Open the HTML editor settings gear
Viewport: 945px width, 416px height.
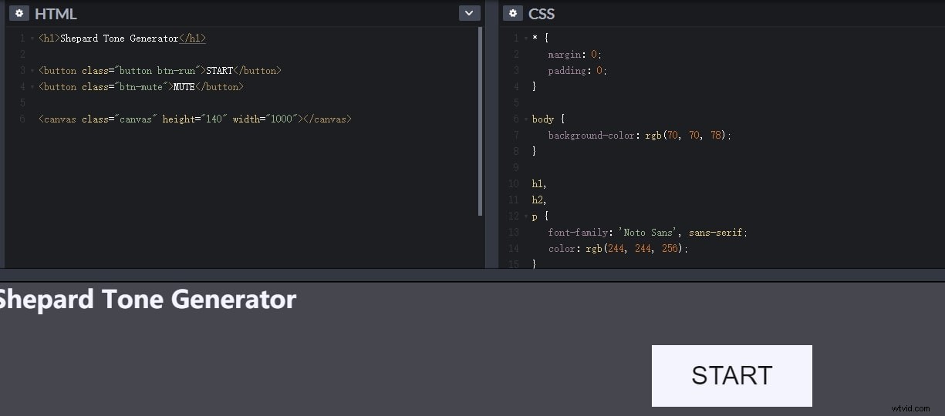pos(19,13)
